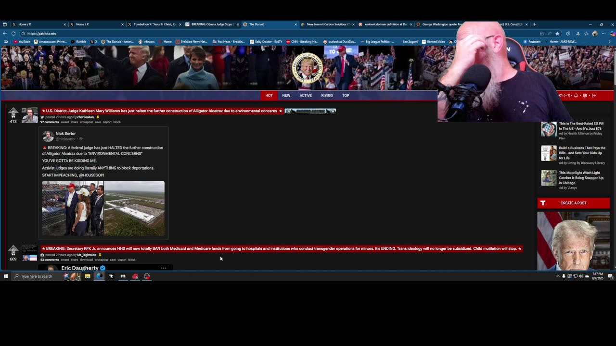Open 'Build a Business That Pays' ad

click(x=582, y=153)
